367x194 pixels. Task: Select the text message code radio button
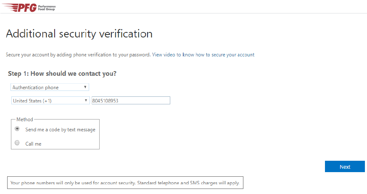click(17, 129)
